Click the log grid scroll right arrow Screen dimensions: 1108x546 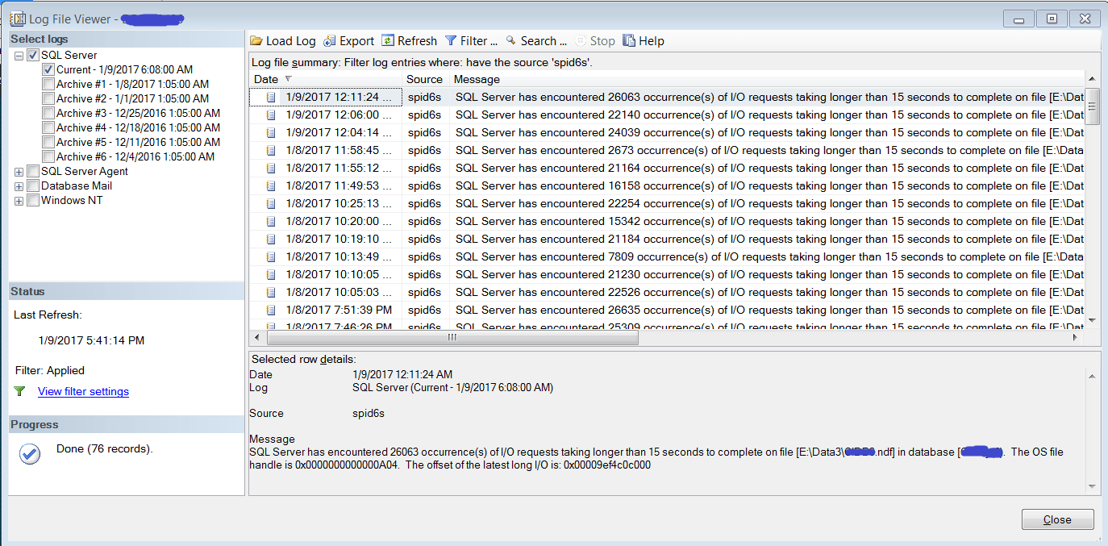(x=1075, y=337)
